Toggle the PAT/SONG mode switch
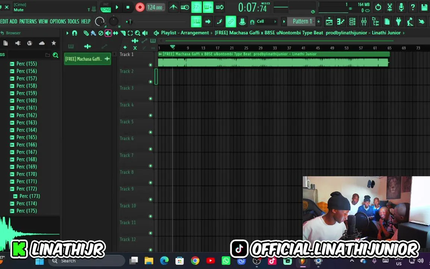430x269 pixels. 106,7
